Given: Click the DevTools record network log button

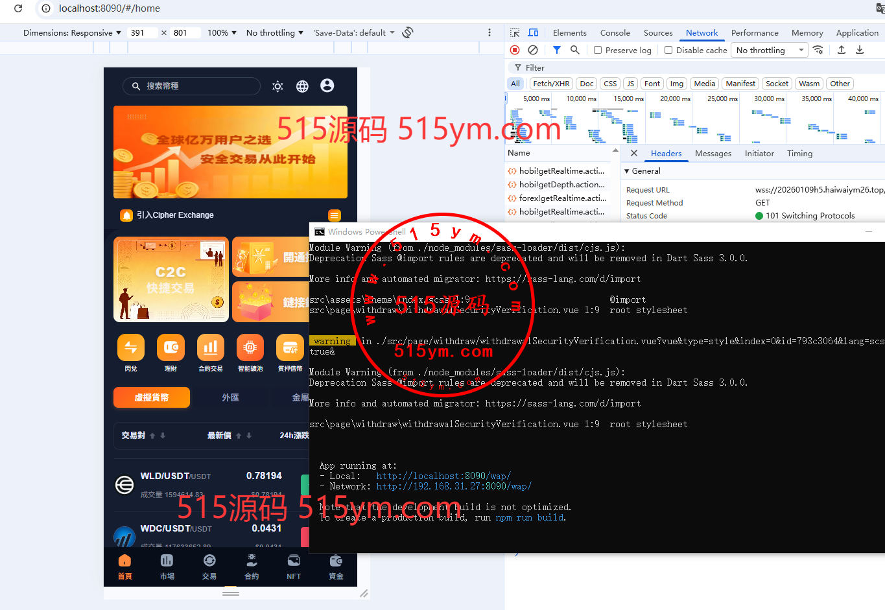Looking at the screenshot, I should (x=515, y=50).
